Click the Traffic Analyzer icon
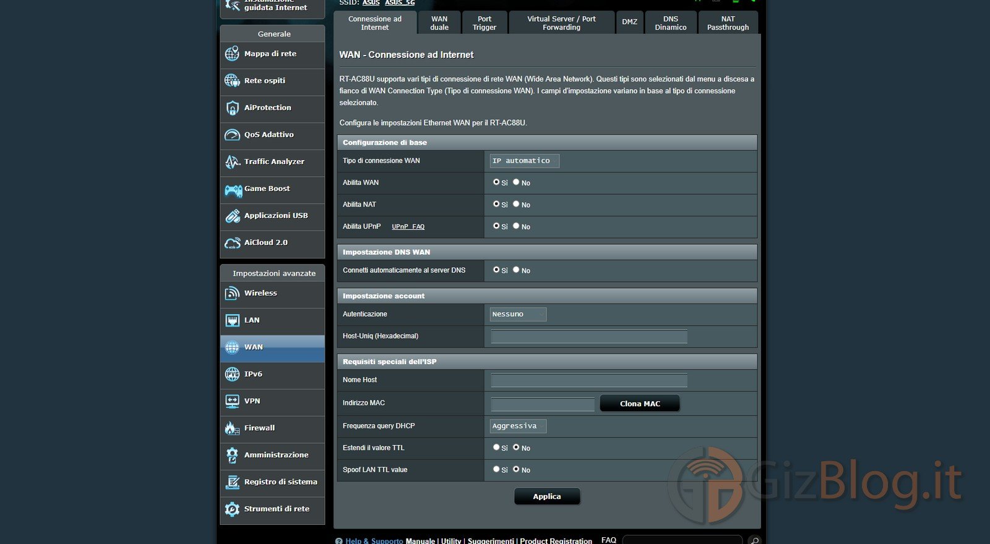The width and height of the screenshot is (990, 544). tap(232, 162)
